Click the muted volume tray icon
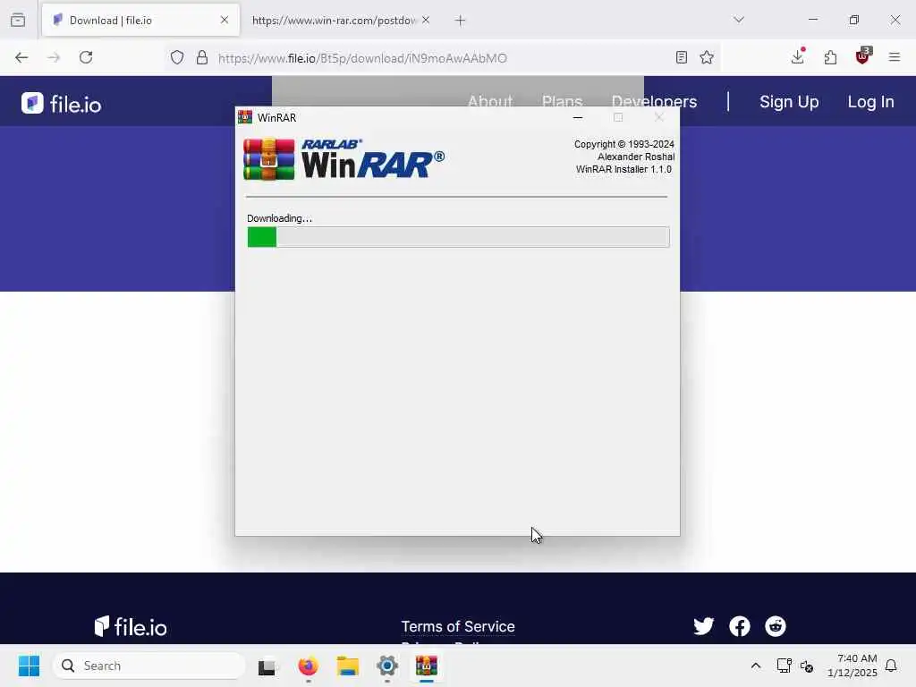The image size is (916, 687). [x=807, y=666]
